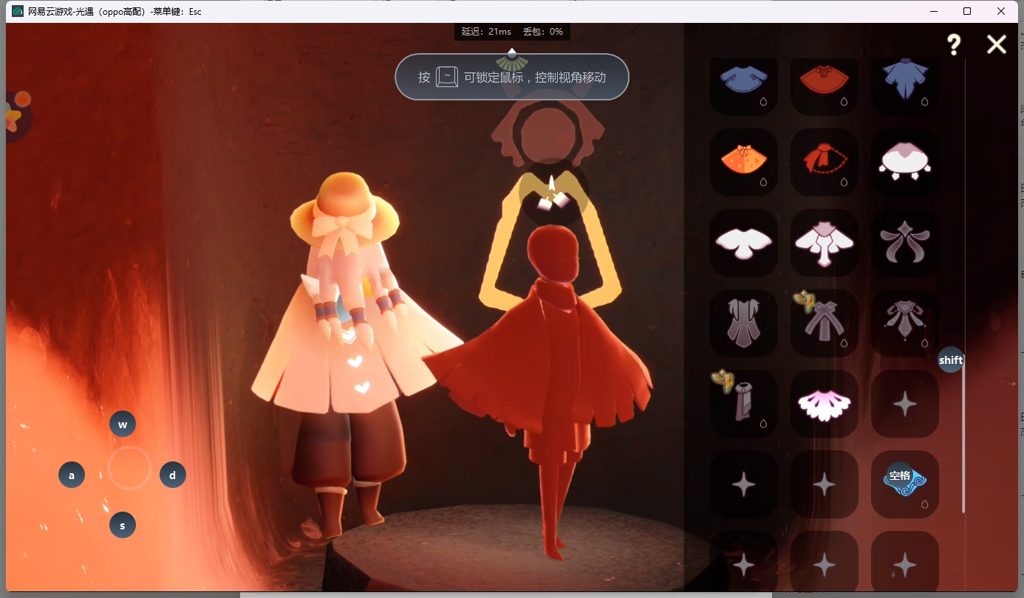Select the blue cloud-pattern cape
This screenshot has height=598, width=1024.
tap(905, 484)
